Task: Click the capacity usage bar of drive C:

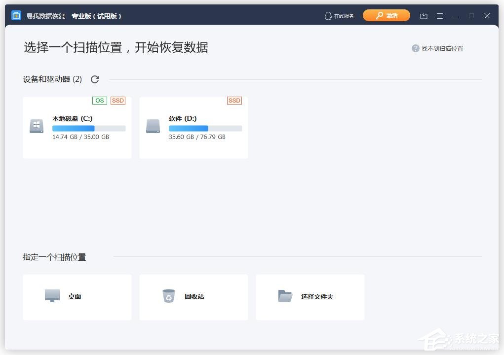Action: click(89, 128)
